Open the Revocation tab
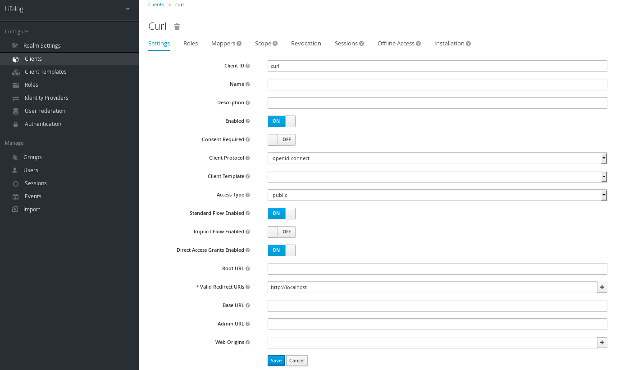The height and width of the screenshot is (370, 629). [306, 44]
